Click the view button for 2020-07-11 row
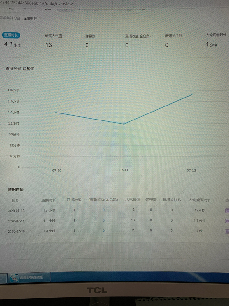229x306 pixels. [x=227, y=221]
